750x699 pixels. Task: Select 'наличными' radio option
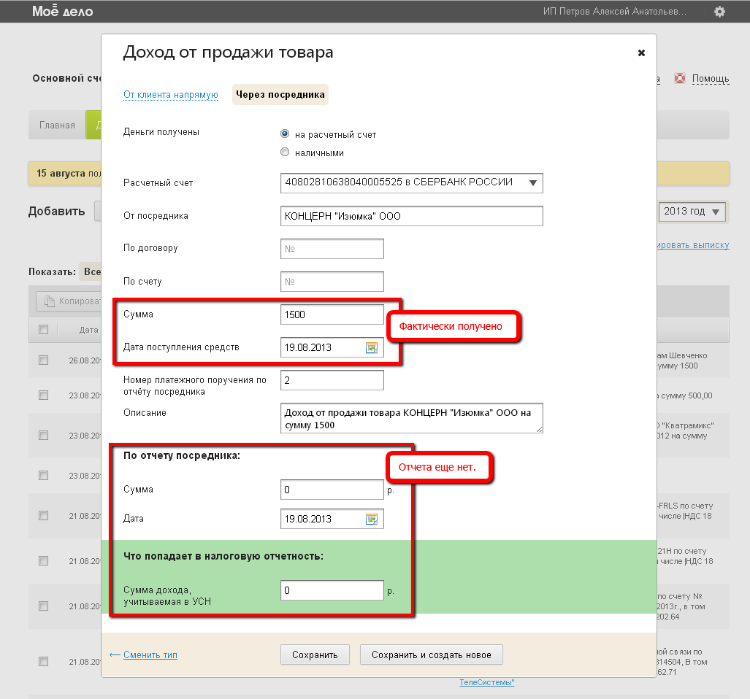tap(285, 152)
